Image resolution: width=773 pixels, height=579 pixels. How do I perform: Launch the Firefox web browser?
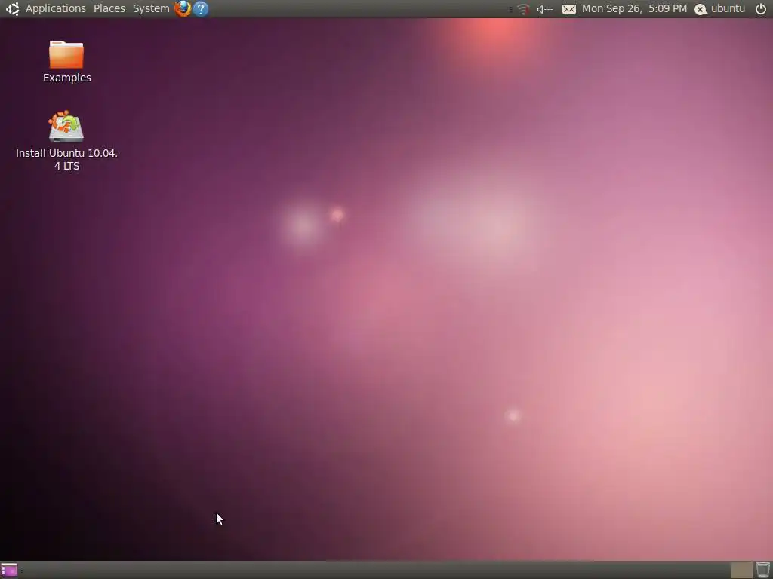click(x=183, y=8)
